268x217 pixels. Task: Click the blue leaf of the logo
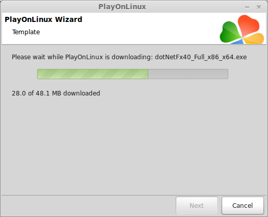click(238, 41)
